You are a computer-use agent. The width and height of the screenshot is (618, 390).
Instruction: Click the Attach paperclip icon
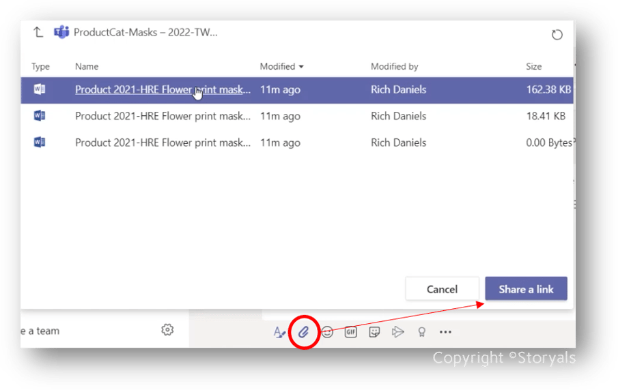303,332
